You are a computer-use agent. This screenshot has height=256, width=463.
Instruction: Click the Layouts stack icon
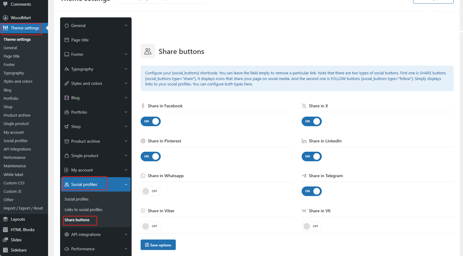[5, 219]
